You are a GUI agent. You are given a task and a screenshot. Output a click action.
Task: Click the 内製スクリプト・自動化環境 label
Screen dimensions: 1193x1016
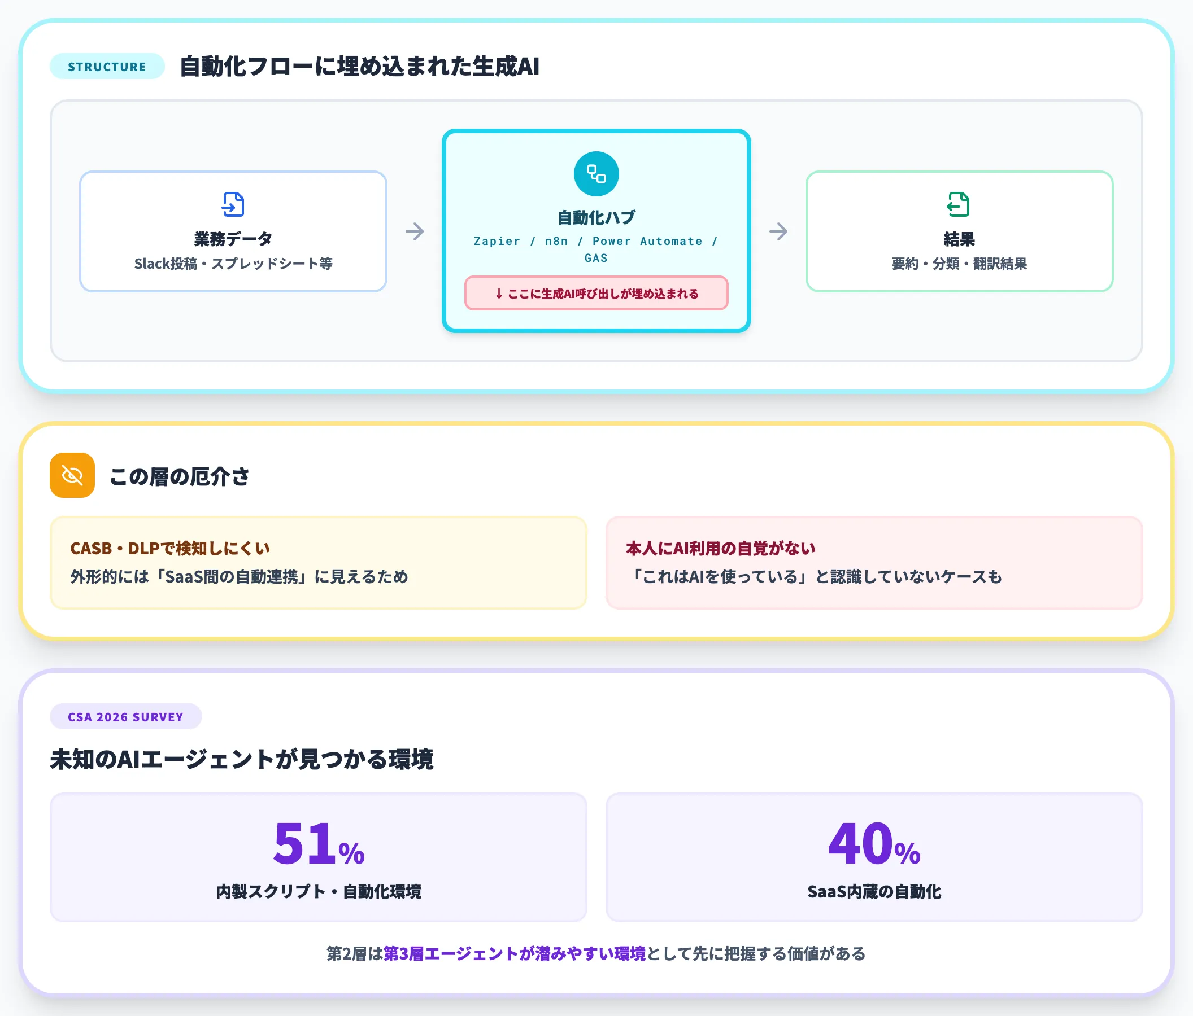(x=319, y=892)
